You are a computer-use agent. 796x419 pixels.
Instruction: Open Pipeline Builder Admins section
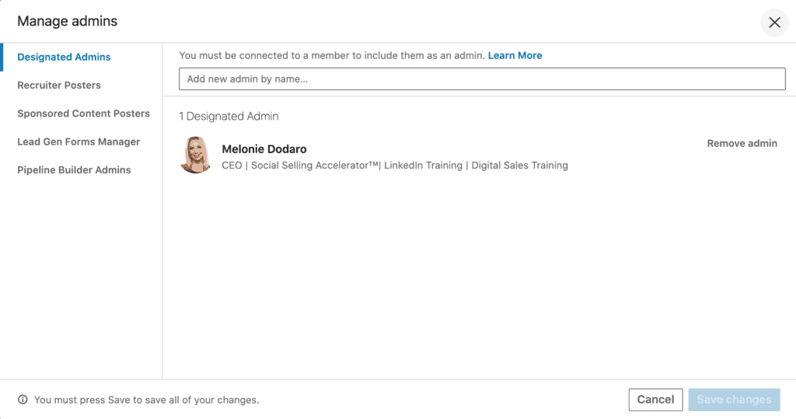click(74, 170)
